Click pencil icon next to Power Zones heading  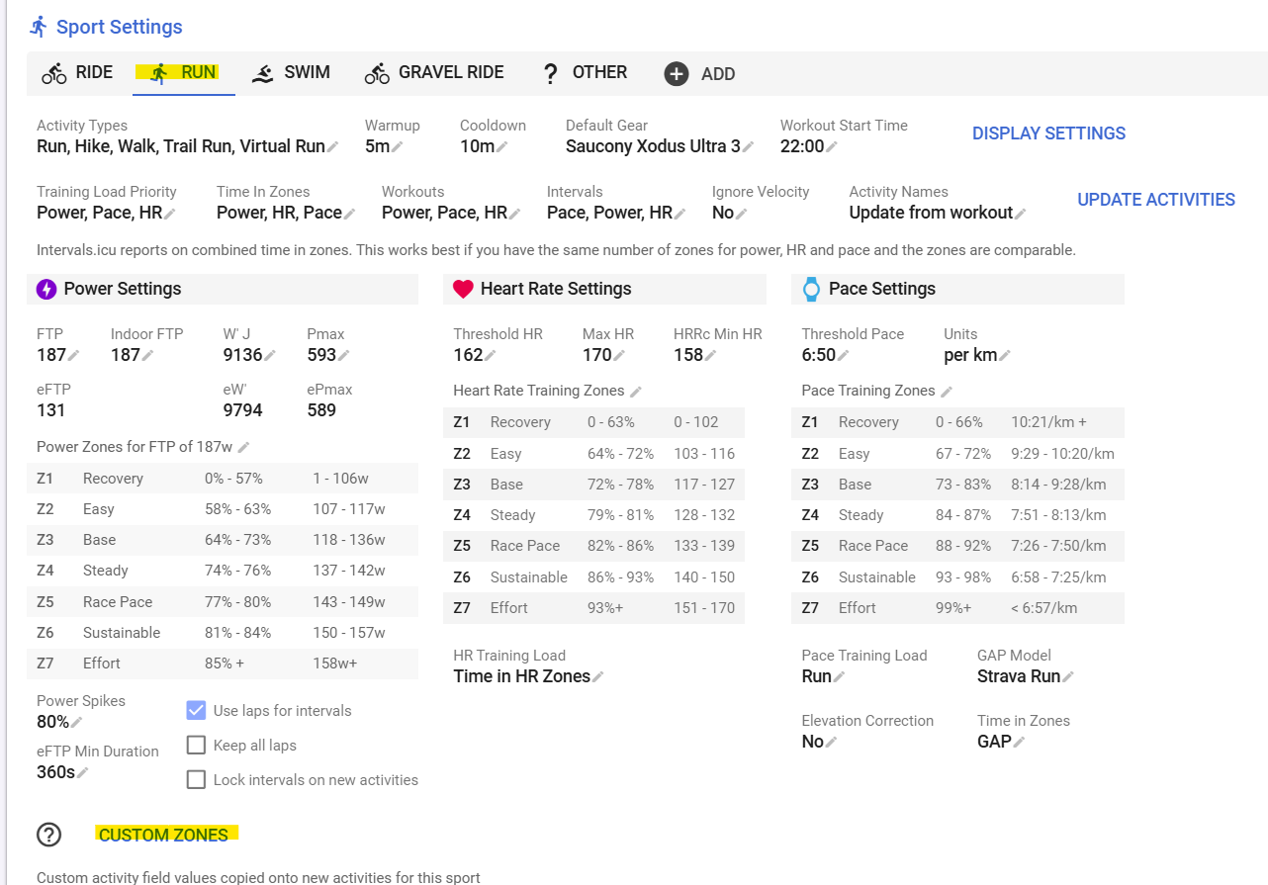click(x=243, y=447)
